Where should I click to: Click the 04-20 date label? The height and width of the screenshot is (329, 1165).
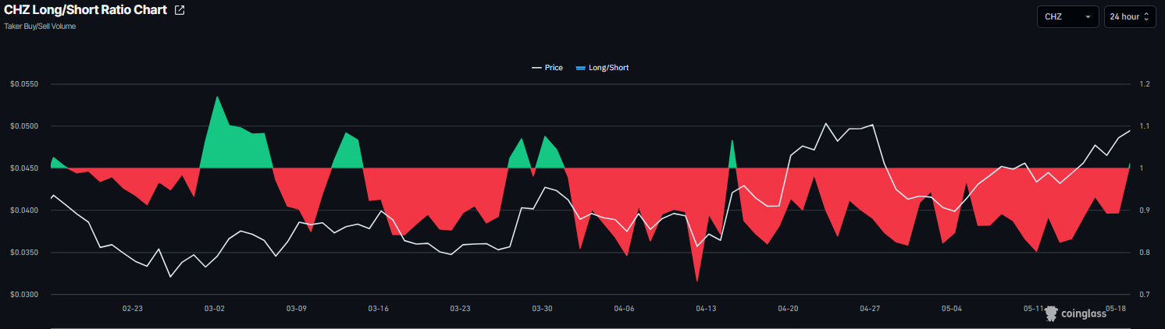point(789,309)
